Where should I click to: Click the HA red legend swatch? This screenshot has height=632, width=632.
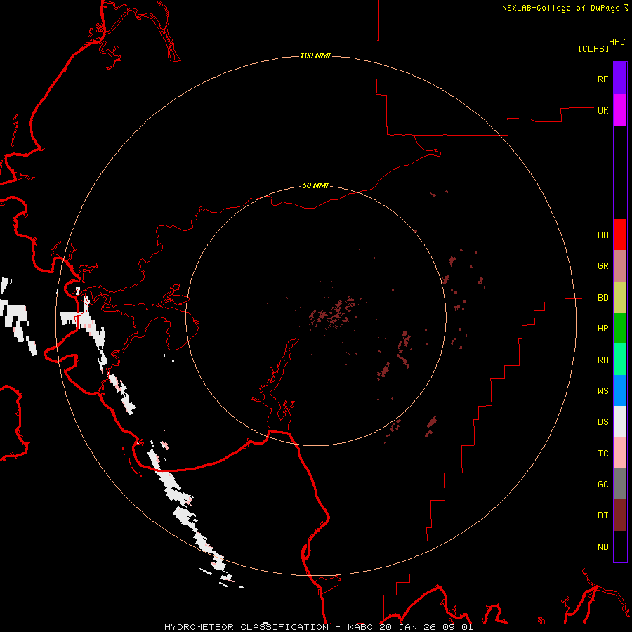[x=620, y=235]
